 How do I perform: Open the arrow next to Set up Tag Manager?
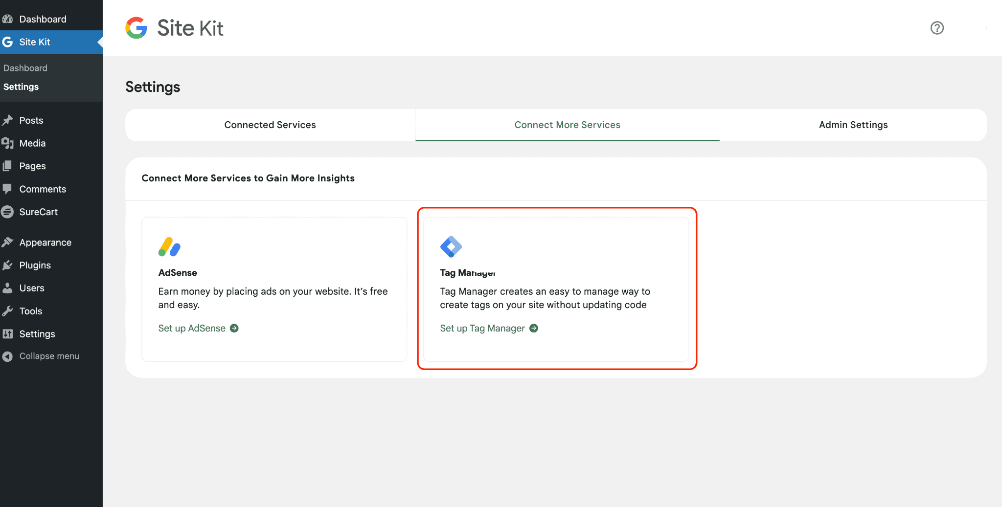point(533,328)
